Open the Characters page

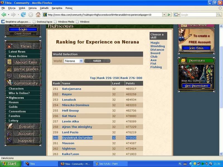click(x=16, y=89)
